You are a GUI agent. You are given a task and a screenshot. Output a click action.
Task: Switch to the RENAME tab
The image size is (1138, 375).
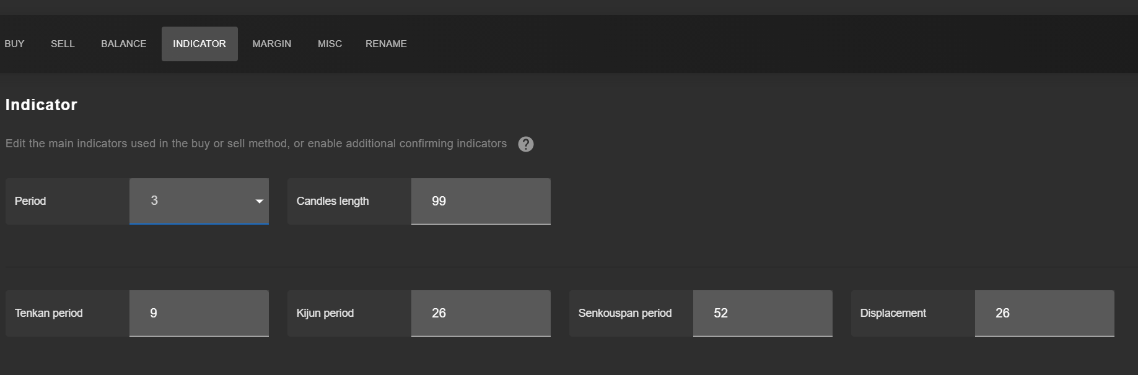tap(386, 44)
